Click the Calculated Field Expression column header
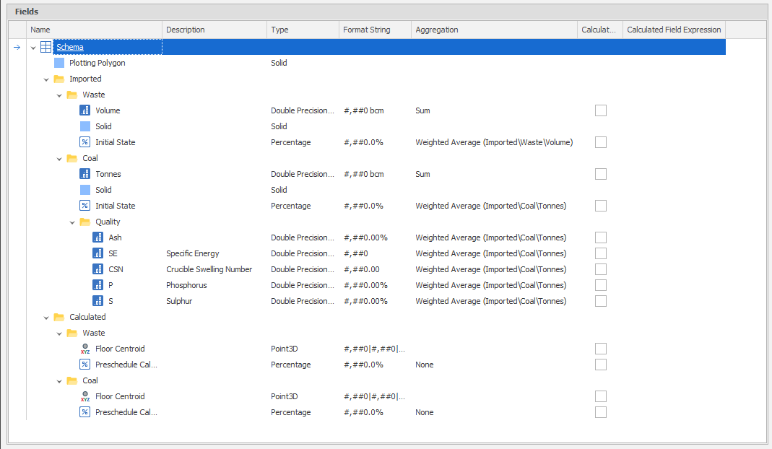 (x=674, y=30)
